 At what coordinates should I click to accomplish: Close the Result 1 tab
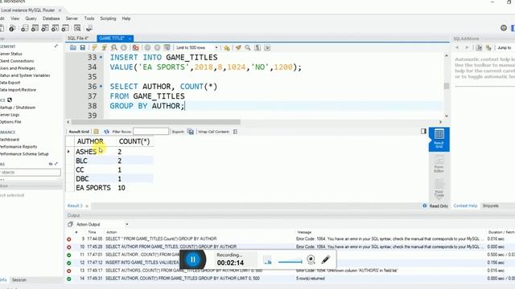[x=87, y=206]
